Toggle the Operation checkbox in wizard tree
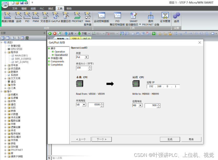This screenshot has width=218, height=160. (53, 52)
